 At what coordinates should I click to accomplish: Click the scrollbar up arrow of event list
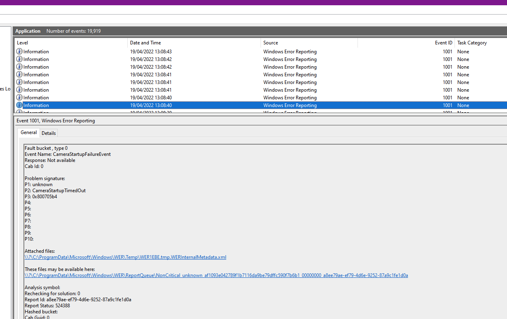click(x=504, y=48)
